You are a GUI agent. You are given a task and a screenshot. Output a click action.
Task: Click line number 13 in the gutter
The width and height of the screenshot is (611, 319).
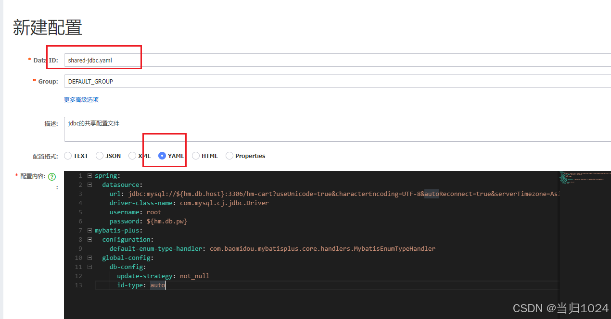coord(79,285)
